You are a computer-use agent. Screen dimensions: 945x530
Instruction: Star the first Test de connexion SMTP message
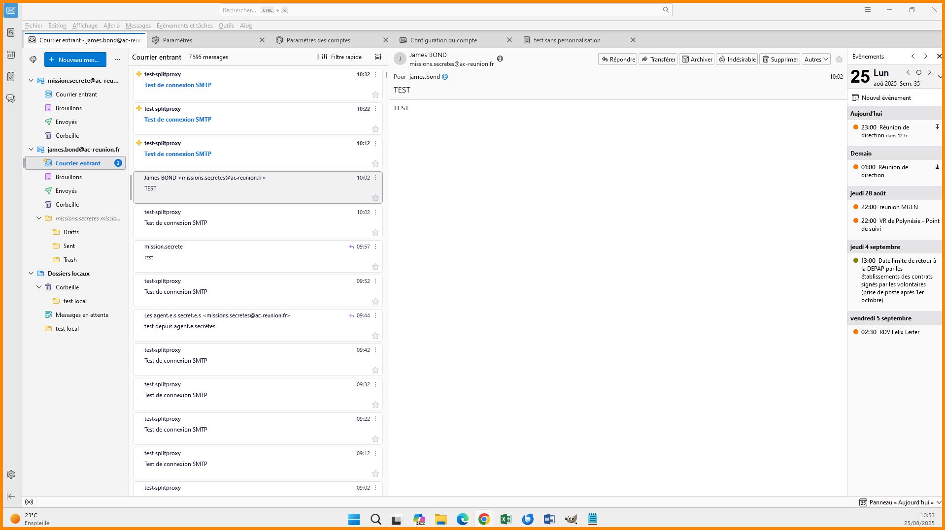click(x=375, y=94)
